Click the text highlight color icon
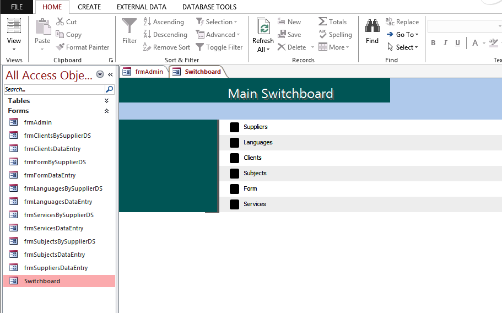 coord(493,43)
